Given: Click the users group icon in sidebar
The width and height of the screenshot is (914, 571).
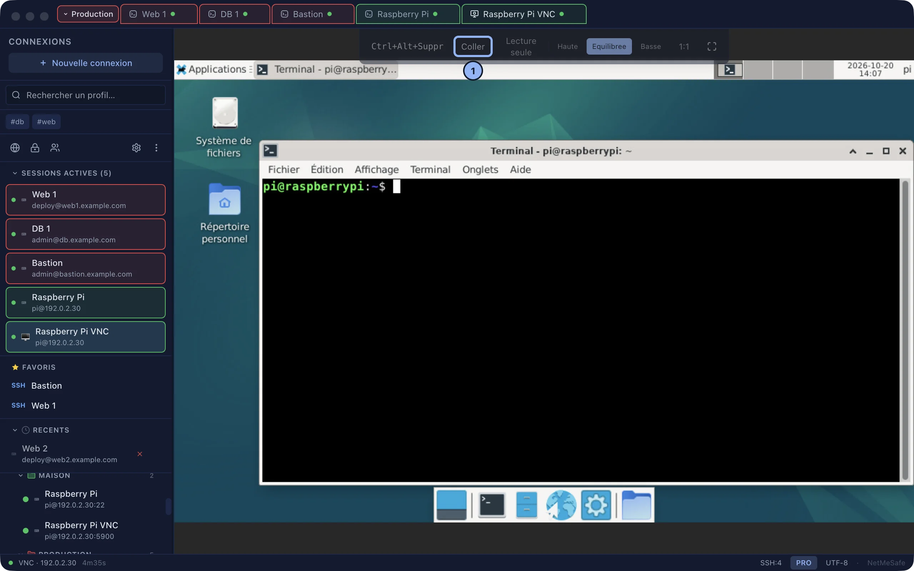Looking at the screenshot, I should coord(55,148).
